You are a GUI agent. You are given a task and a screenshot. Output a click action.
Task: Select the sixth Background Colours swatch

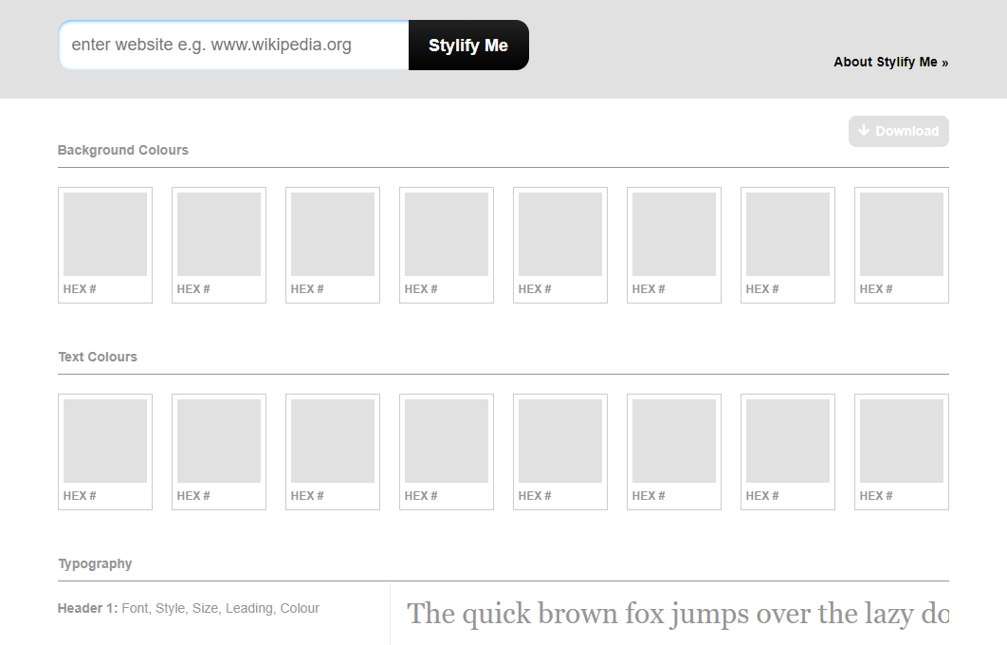[x=674, y=235]
